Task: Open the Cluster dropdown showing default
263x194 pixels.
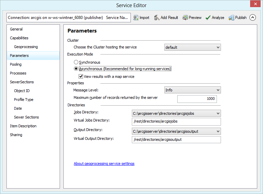Action: click(193, 47)
